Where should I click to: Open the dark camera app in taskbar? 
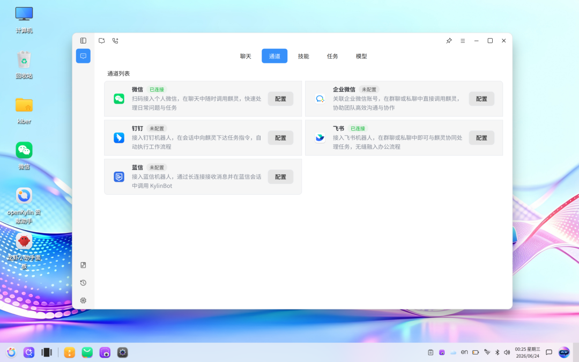pos(123,352)
